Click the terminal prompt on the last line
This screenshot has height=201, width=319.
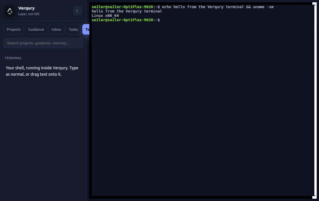click(126, 20)
